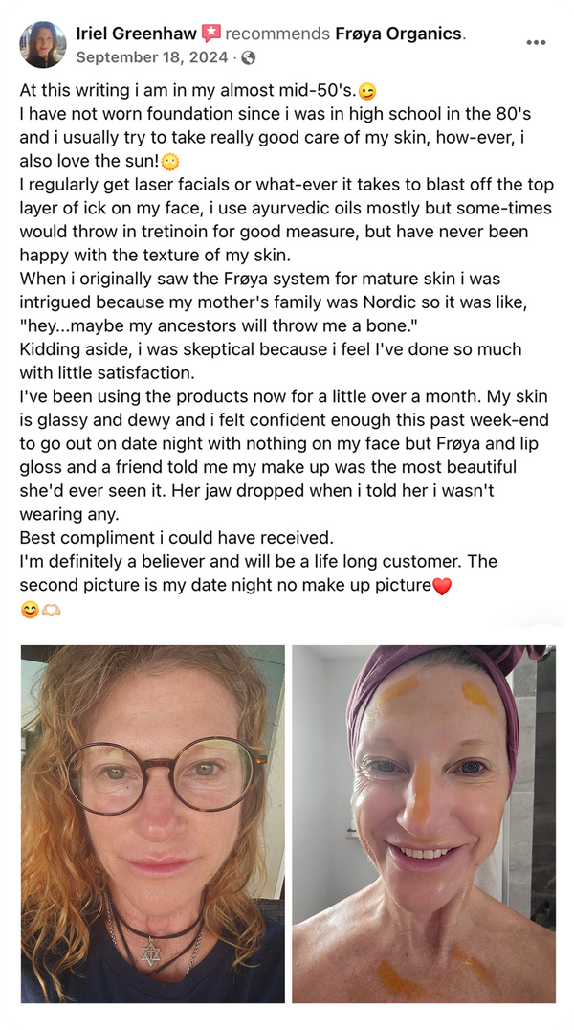Open the left photo of the woman wearing glasses

153,824
